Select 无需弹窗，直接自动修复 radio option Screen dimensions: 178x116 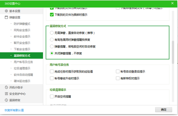click(52, 33)
